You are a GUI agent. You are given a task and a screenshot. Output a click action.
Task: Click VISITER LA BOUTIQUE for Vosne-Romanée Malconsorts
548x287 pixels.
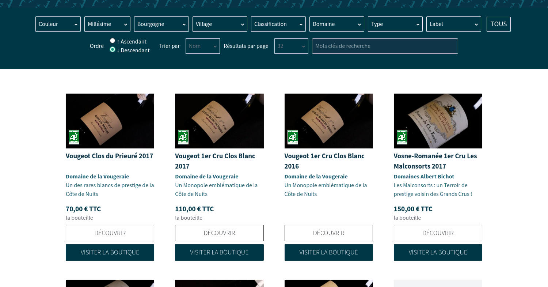tap(438, 252)
